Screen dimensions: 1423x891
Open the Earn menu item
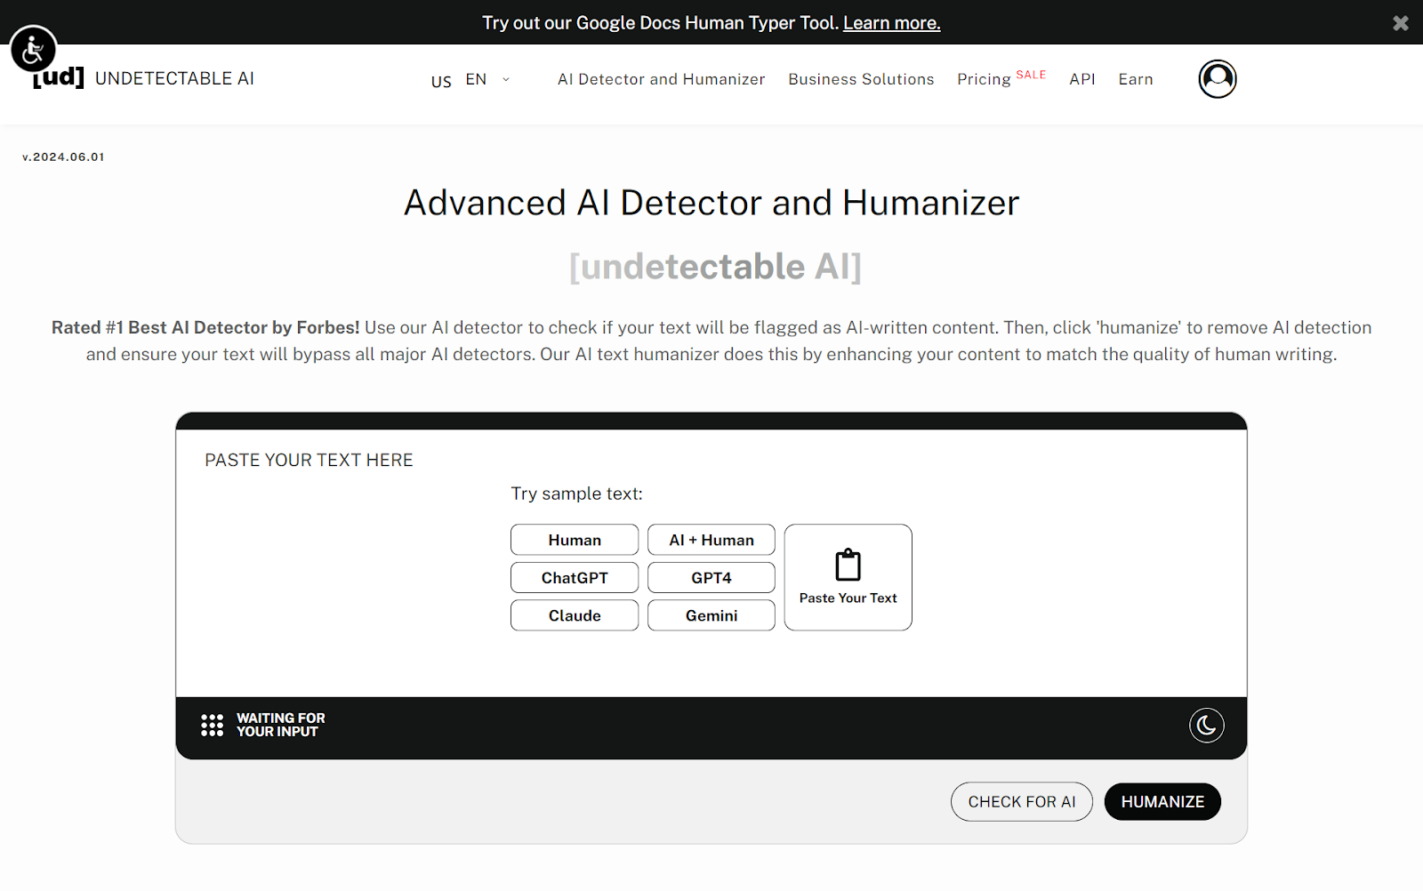click(1136, 79)
